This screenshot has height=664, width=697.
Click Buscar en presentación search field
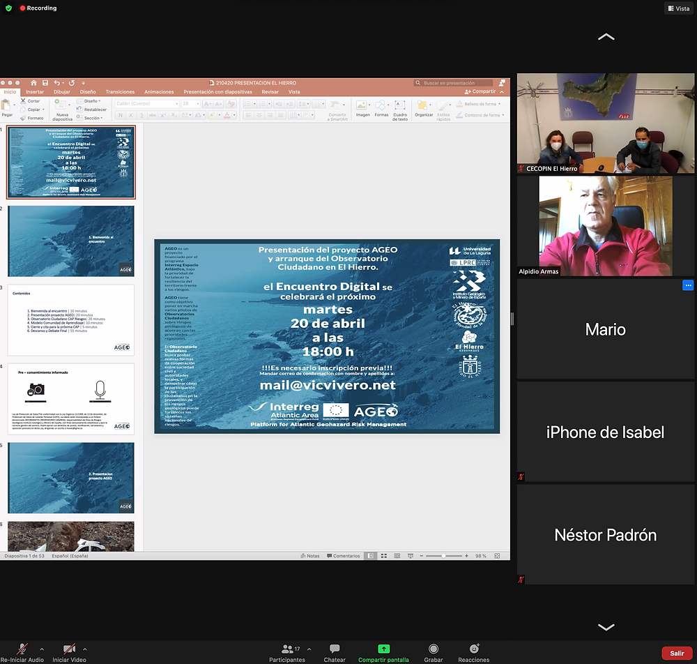(454, 83)
